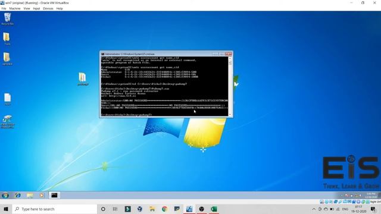Select the pwdump7 folder on the desktop
Image resolution: width=381 pixels, height=214 pixels.
(83, 79)
